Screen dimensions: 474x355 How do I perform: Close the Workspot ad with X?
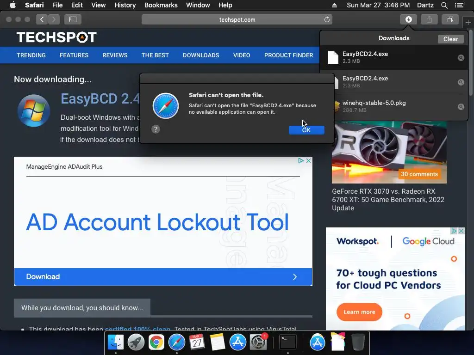point(461,231)
